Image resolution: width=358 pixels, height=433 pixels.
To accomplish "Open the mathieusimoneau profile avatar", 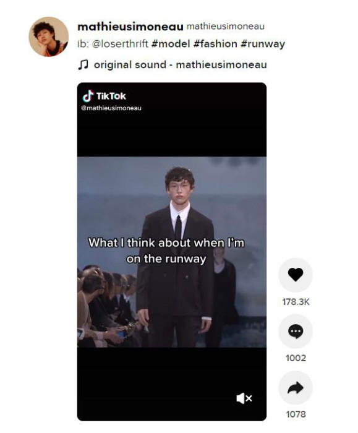I will point(49,36).
